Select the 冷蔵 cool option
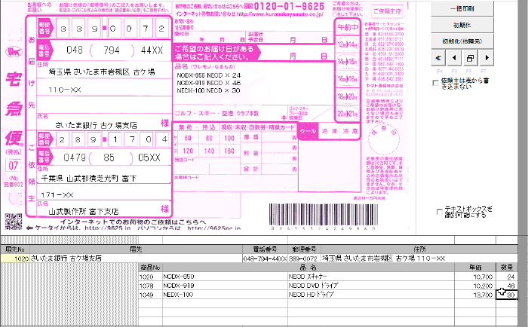 pyautogui.click(x=350, y=131)
